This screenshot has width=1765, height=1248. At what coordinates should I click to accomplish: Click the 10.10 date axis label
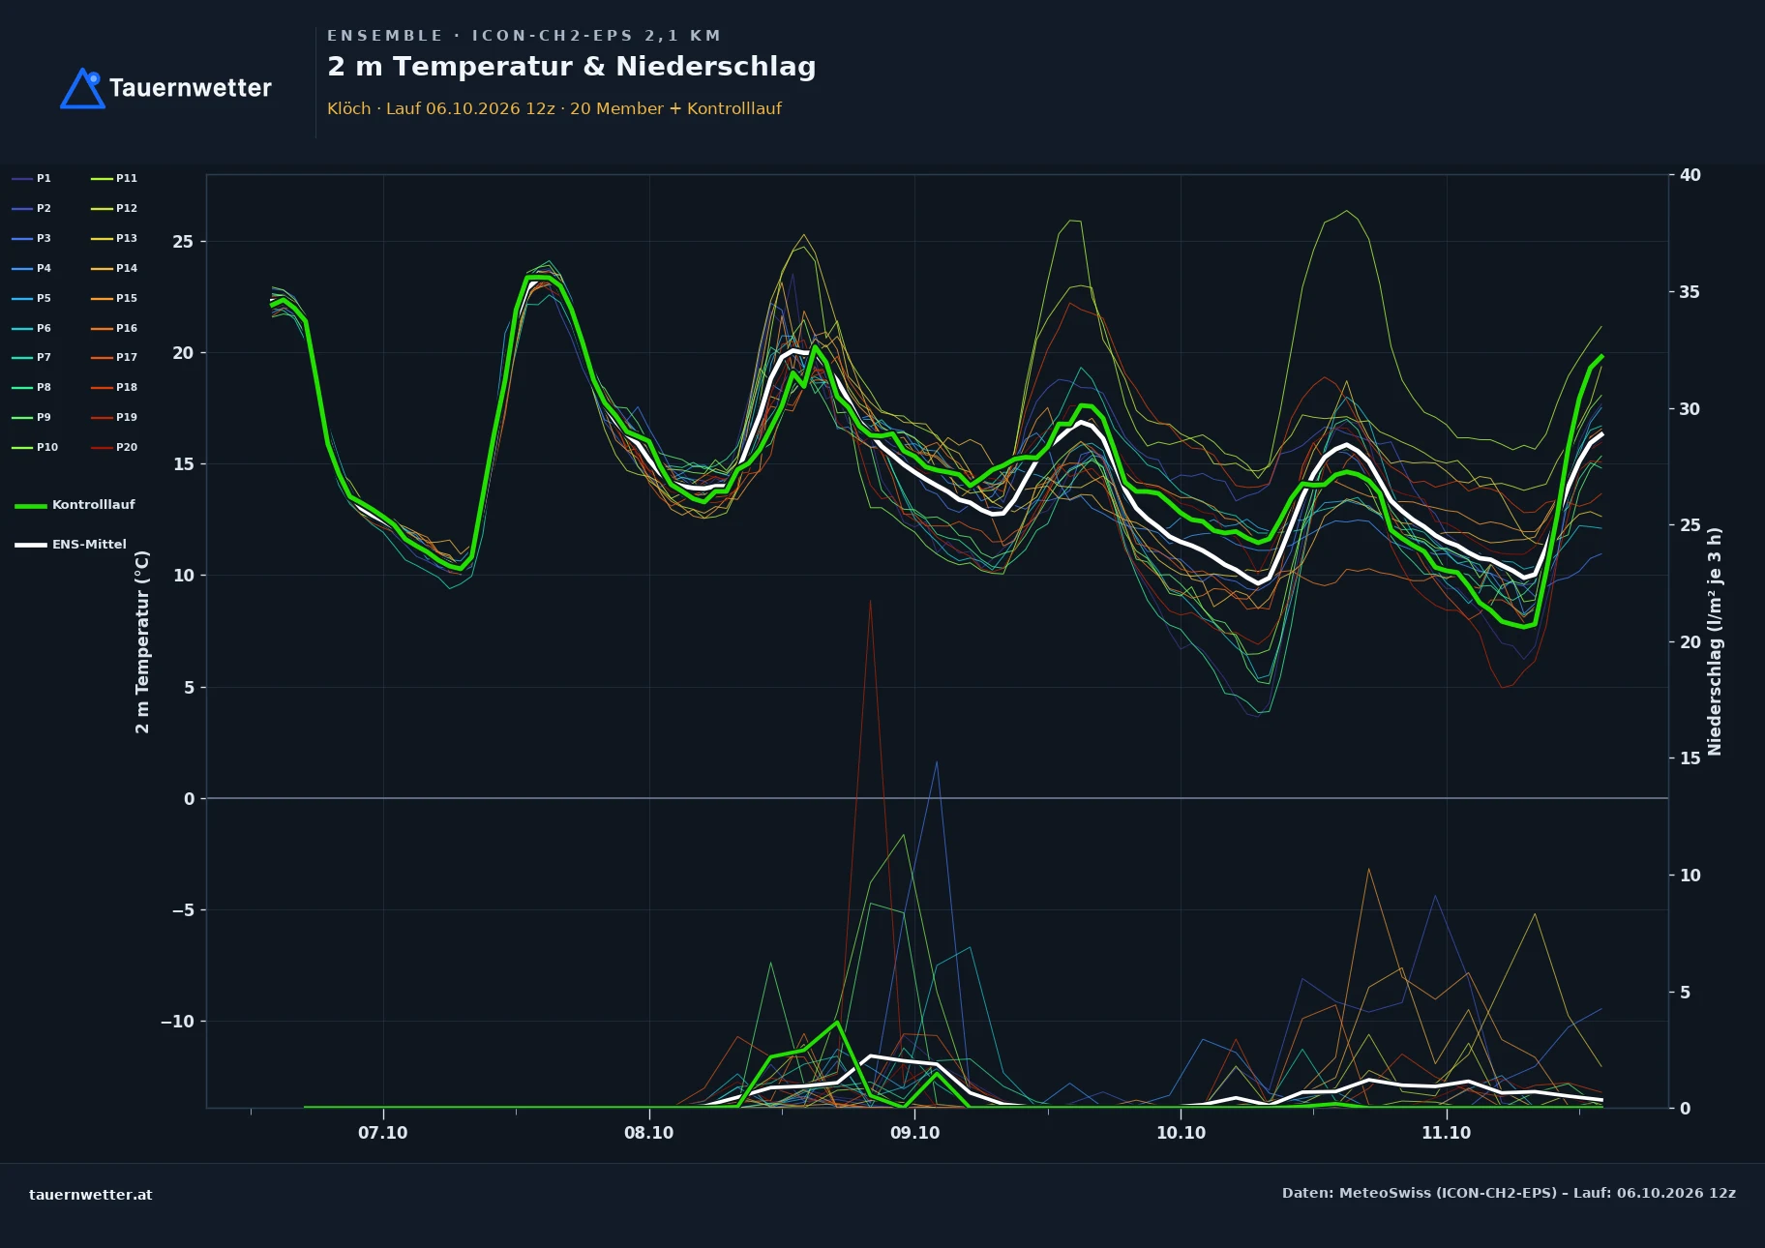1181,1133
